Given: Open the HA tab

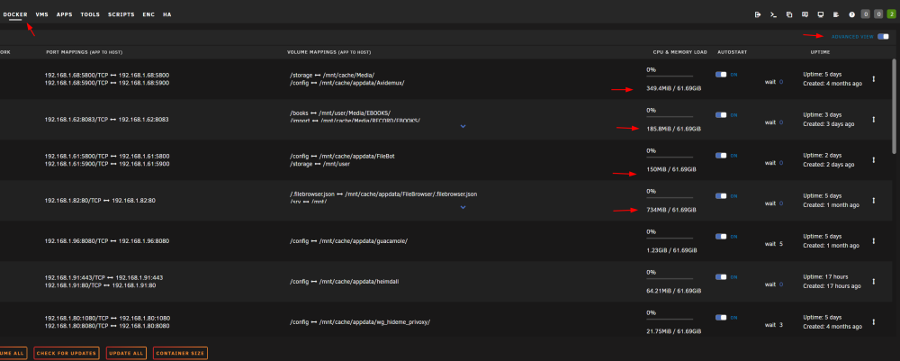Looking at the screenshot, I should click(x=167, y=14).
